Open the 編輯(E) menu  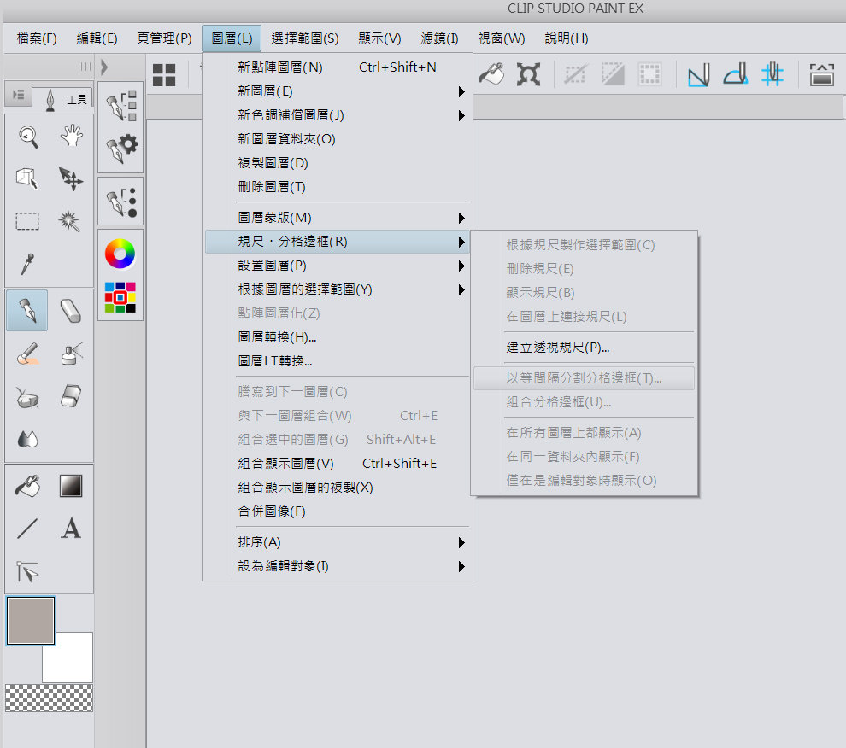click(x=97, y=38)
